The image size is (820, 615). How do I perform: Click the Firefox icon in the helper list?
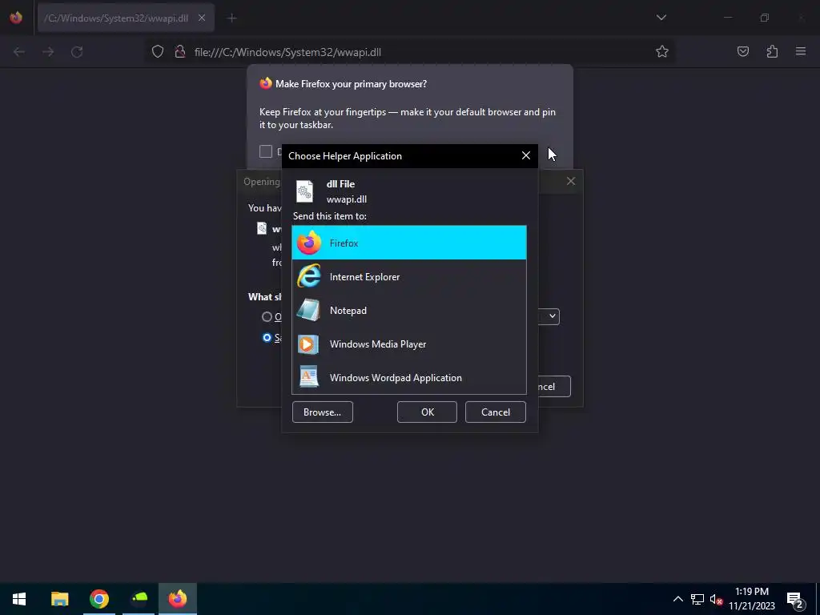[x=308, y=243]
